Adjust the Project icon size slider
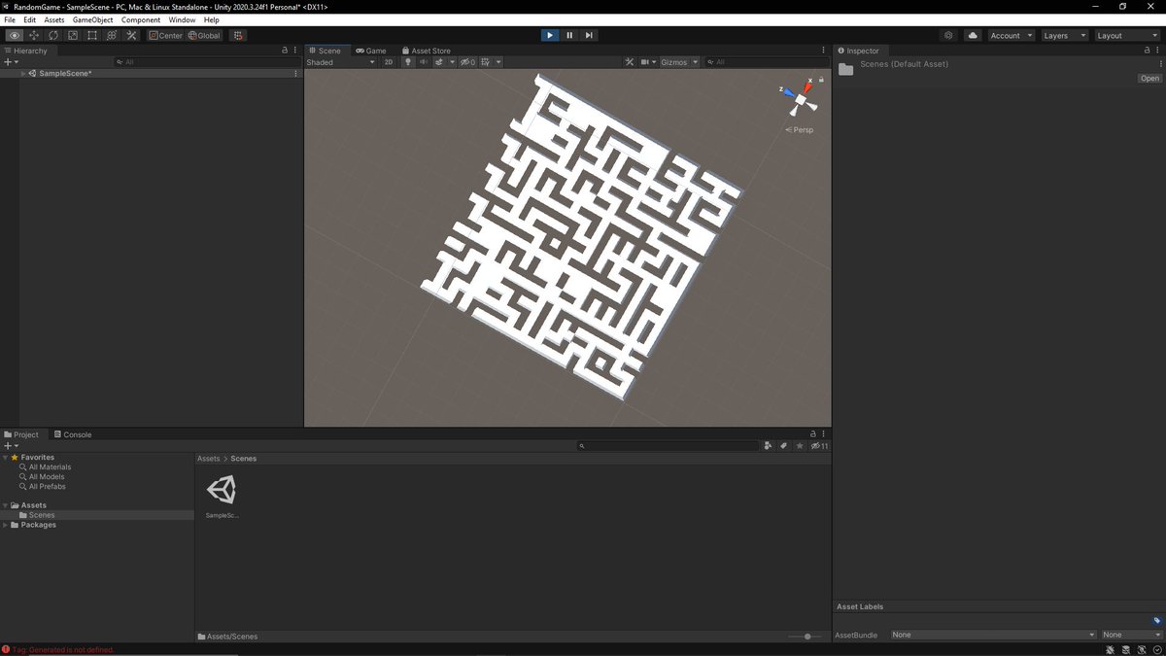This screenshot has width=1166, height=656. (x=806, y=637)
